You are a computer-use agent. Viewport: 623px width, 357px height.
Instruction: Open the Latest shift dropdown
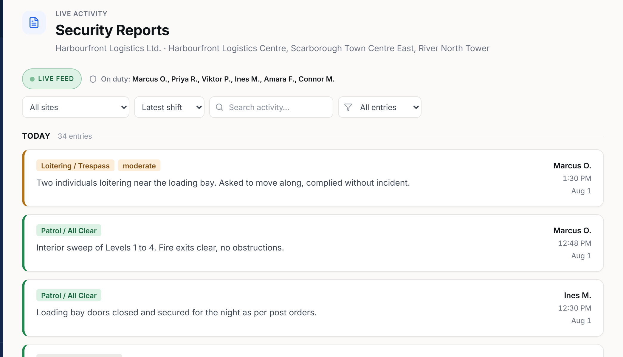[169, 107]
